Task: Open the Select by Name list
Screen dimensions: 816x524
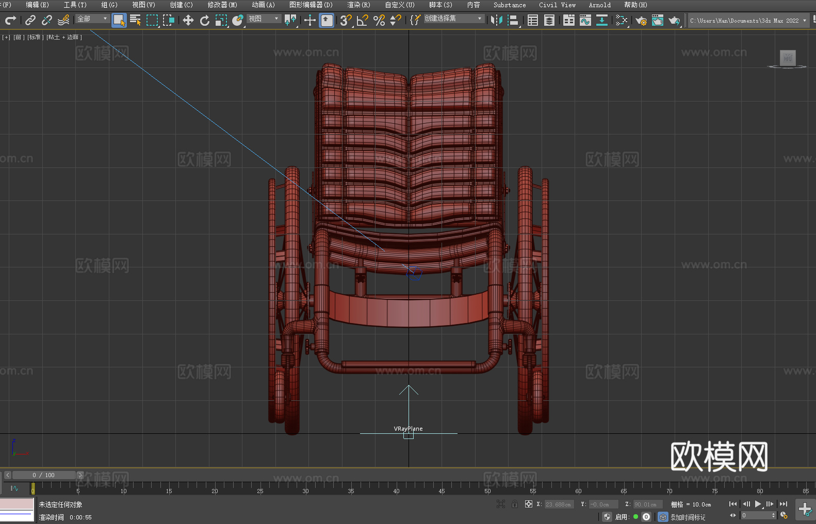Action: pos(136,21)
